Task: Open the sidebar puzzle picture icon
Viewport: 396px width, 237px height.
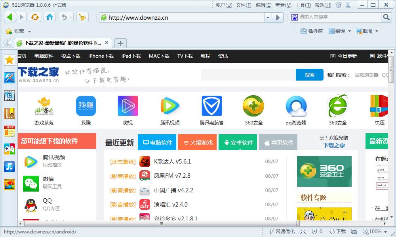Action: pyautogui.click(x=10, y=184)
